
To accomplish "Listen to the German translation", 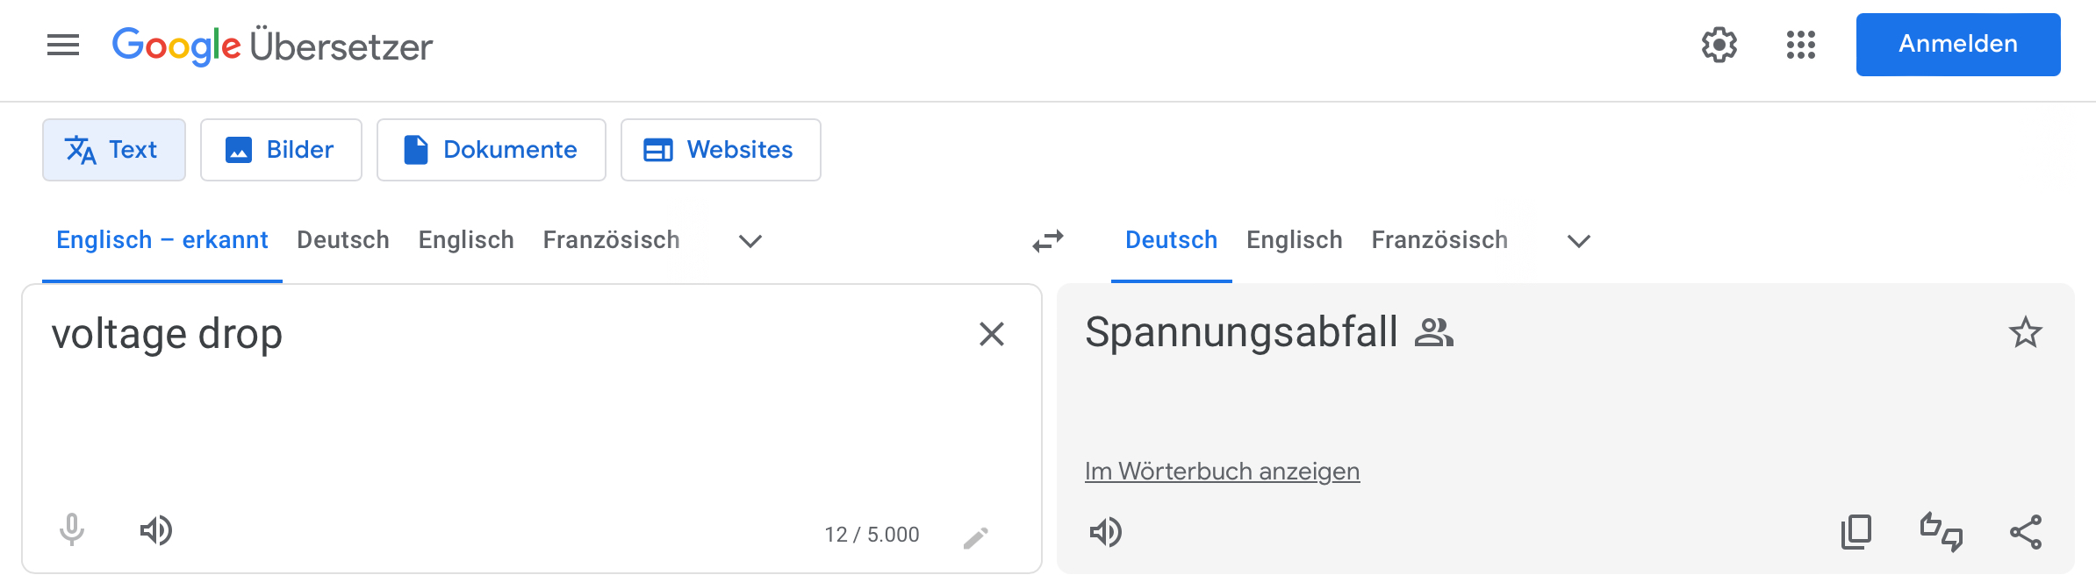I will pyautogui.click(x=1106, y=532).
